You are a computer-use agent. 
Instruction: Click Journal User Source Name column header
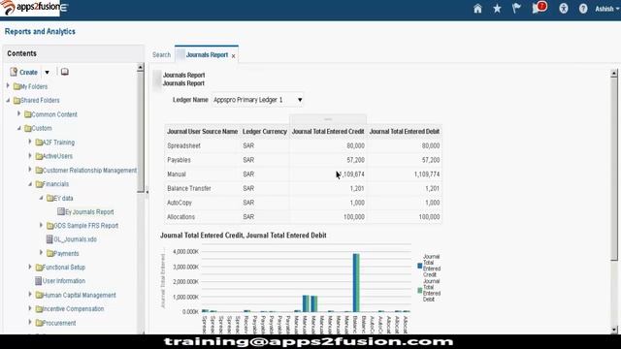pyautogui.click(x=203, y=132)
